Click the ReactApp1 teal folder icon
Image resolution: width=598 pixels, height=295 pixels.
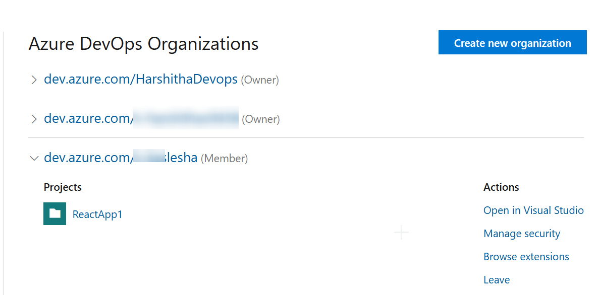click(x=55, y=213)
